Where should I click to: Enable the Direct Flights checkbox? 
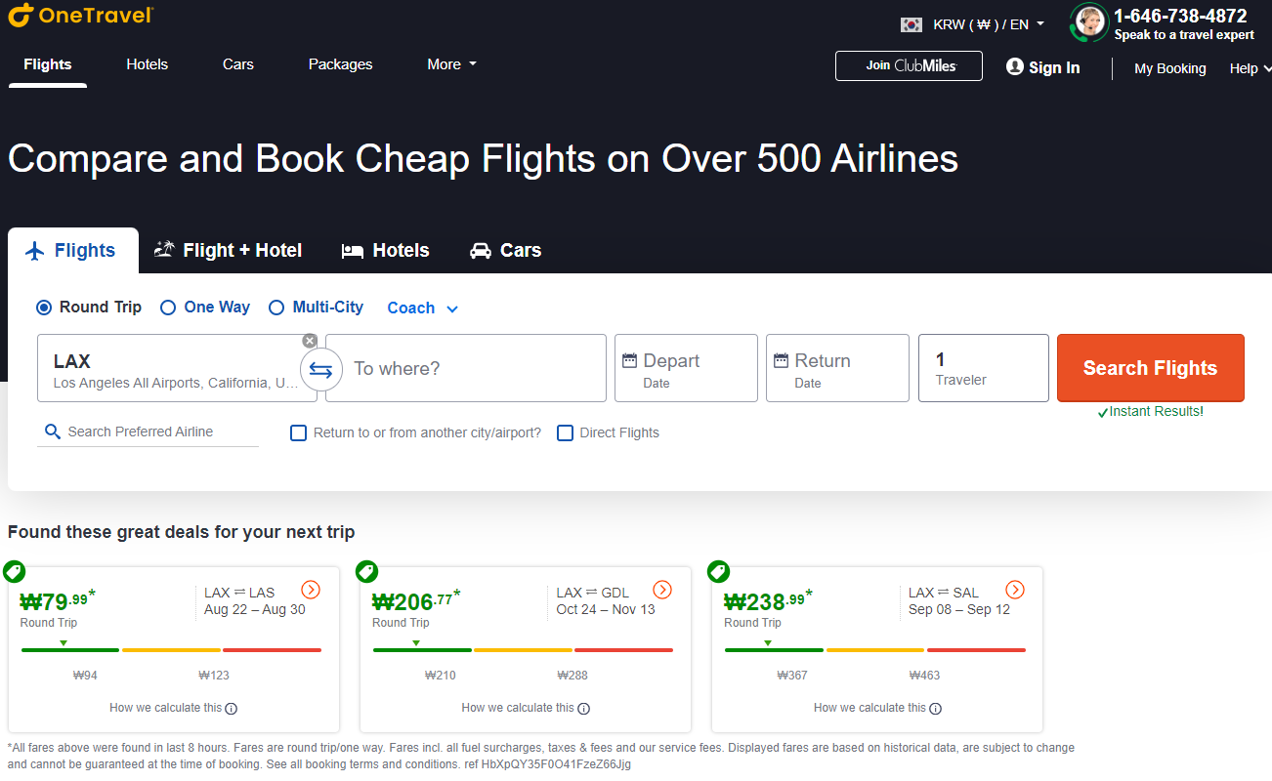[565, 432]
